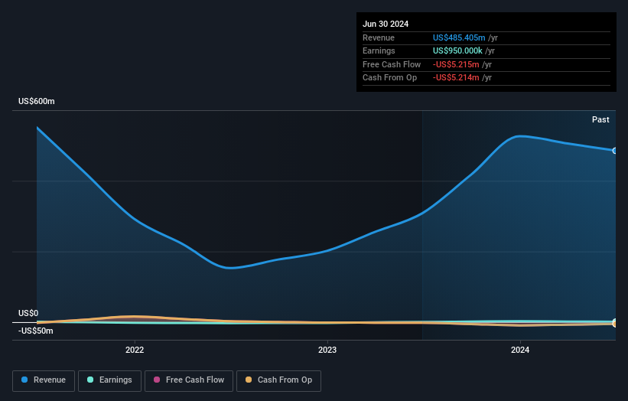Select the 2022 x-axis label

tap(135, 350)
